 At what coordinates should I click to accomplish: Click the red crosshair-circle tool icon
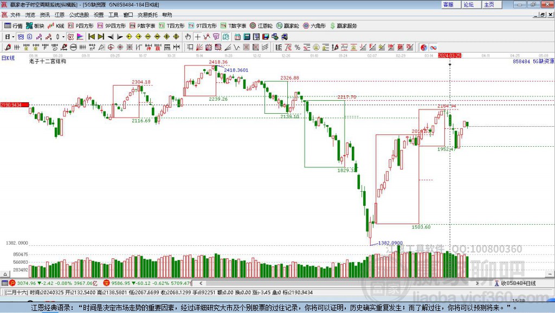111,48
